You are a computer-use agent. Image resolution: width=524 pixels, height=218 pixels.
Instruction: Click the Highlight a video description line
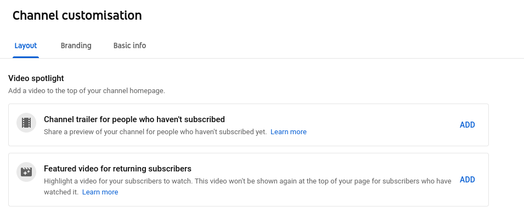point(247,181)
